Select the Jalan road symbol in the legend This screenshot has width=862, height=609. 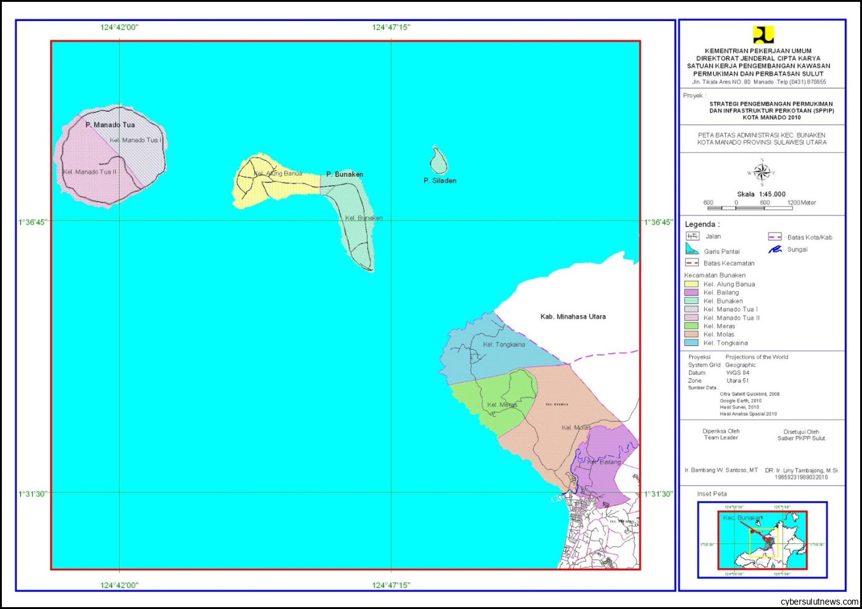692,236
